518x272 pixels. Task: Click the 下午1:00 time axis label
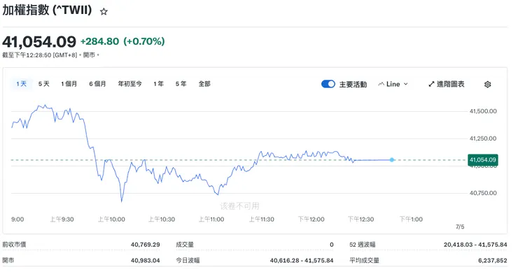click(411, 220)
